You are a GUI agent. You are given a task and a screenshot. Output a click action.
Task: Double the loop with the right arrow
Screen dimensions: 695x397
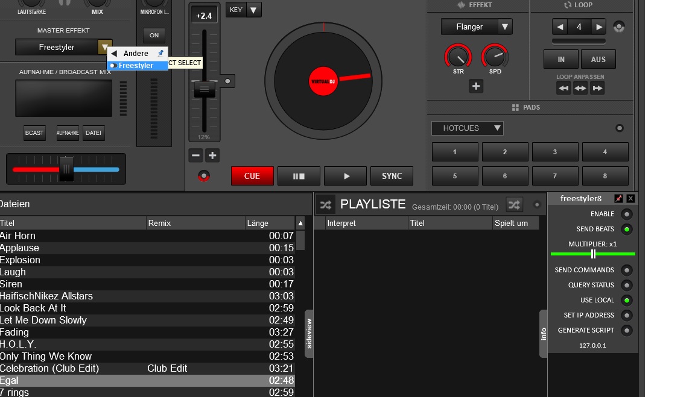click(x=599, y=27)
